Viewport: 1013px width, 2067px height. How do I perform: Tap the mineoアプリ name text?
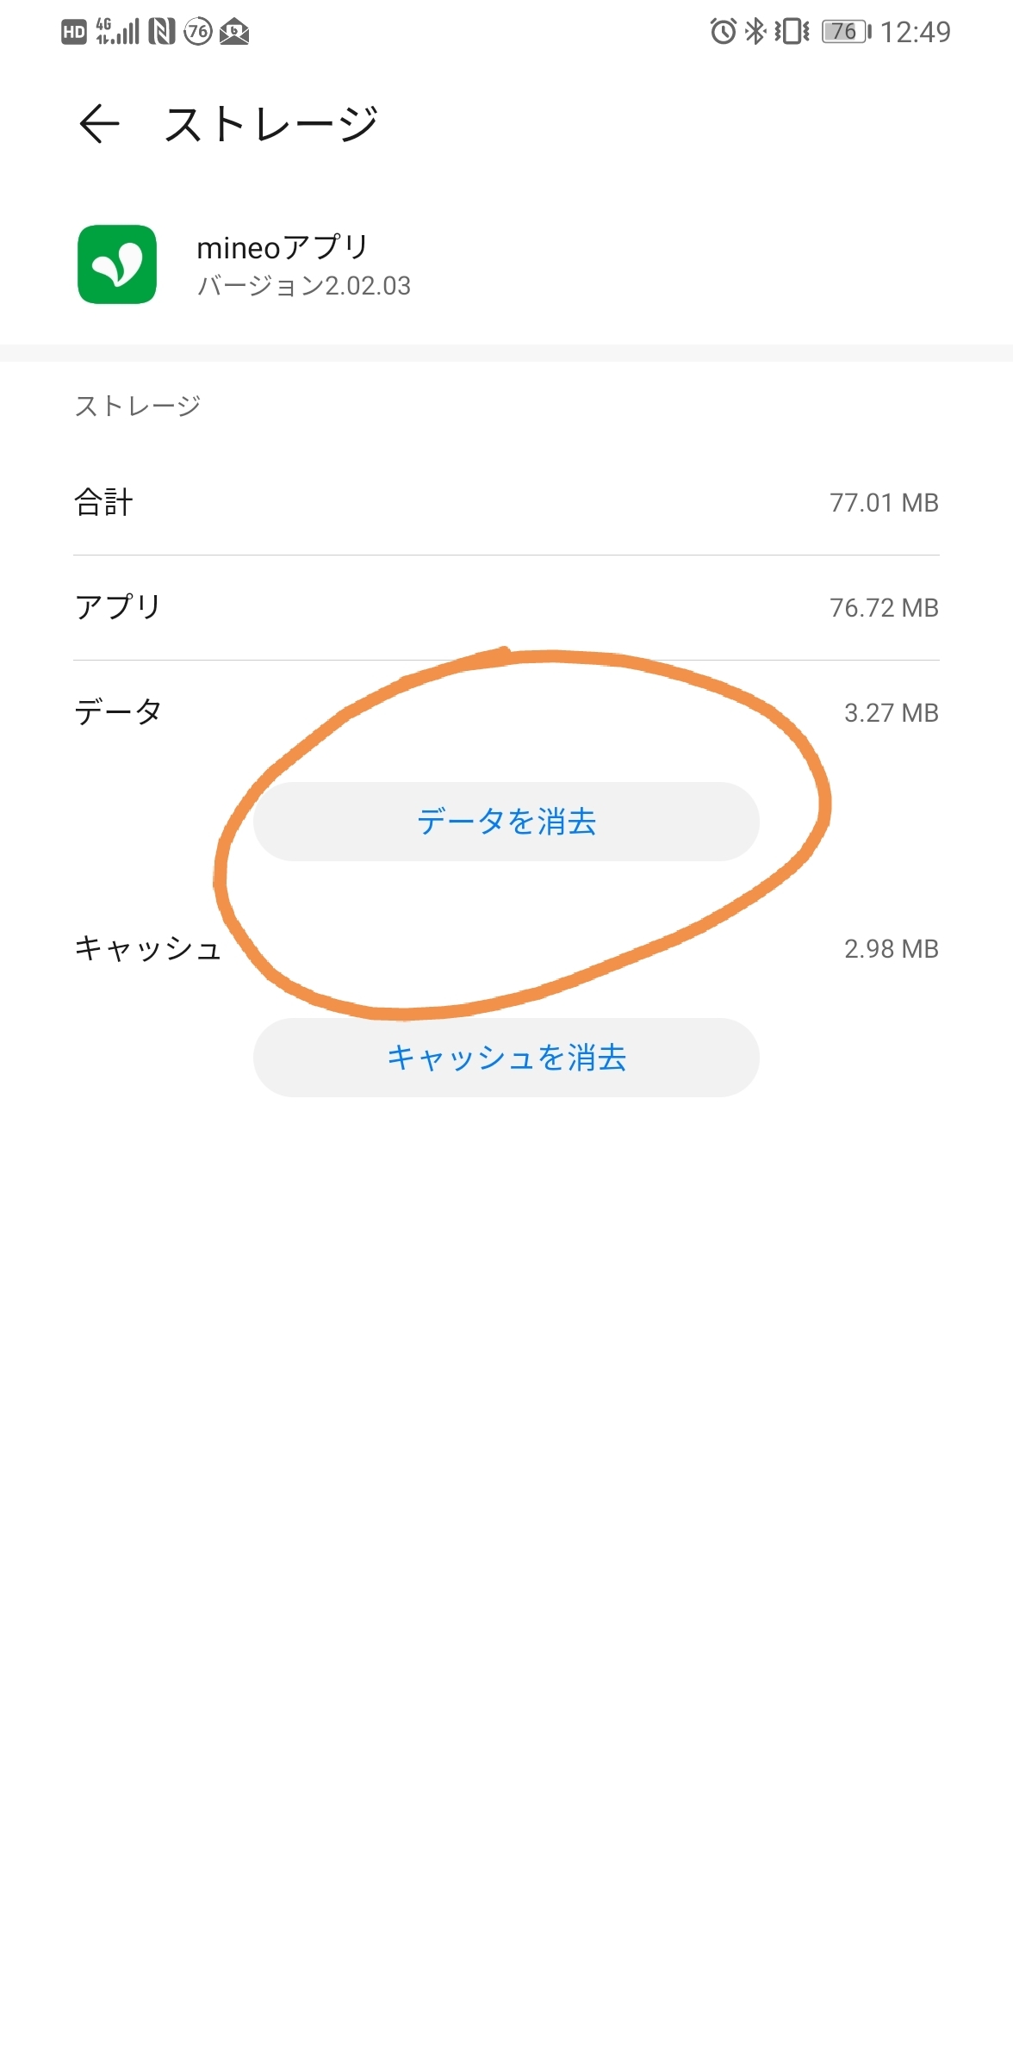pos(283,247)
